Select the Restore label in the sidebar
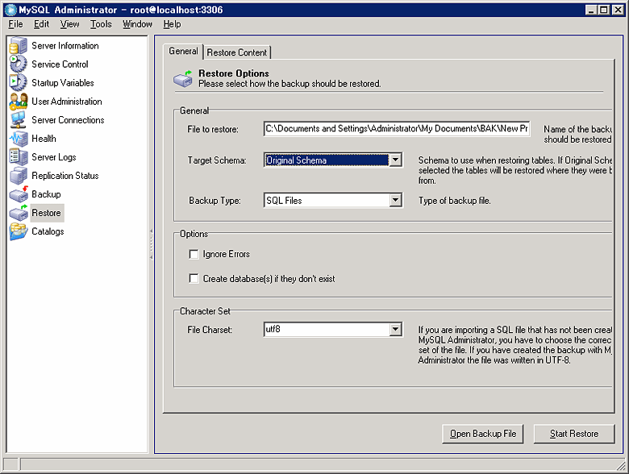629x474 pixels. tap(46, 213)
